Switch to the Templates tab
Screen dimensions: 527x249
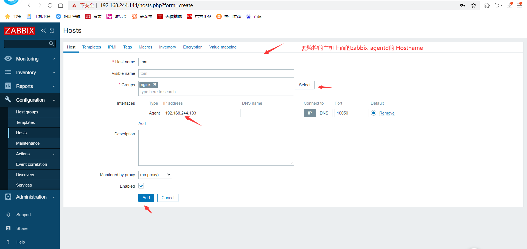[92, 47]
